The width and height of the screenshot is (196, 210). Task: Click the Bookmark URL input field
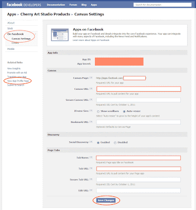click(138, 122)
